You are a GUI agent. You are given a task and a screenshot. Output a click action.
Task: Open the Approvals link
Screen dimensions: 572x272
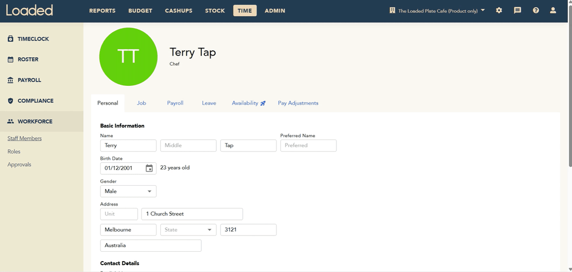19,164
